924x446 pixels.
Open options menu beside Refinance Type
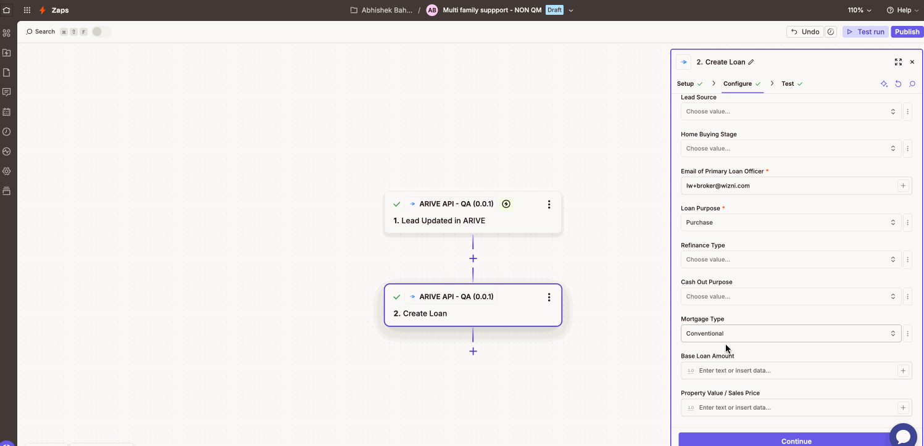pyautogui.click(x=907, y=260)
